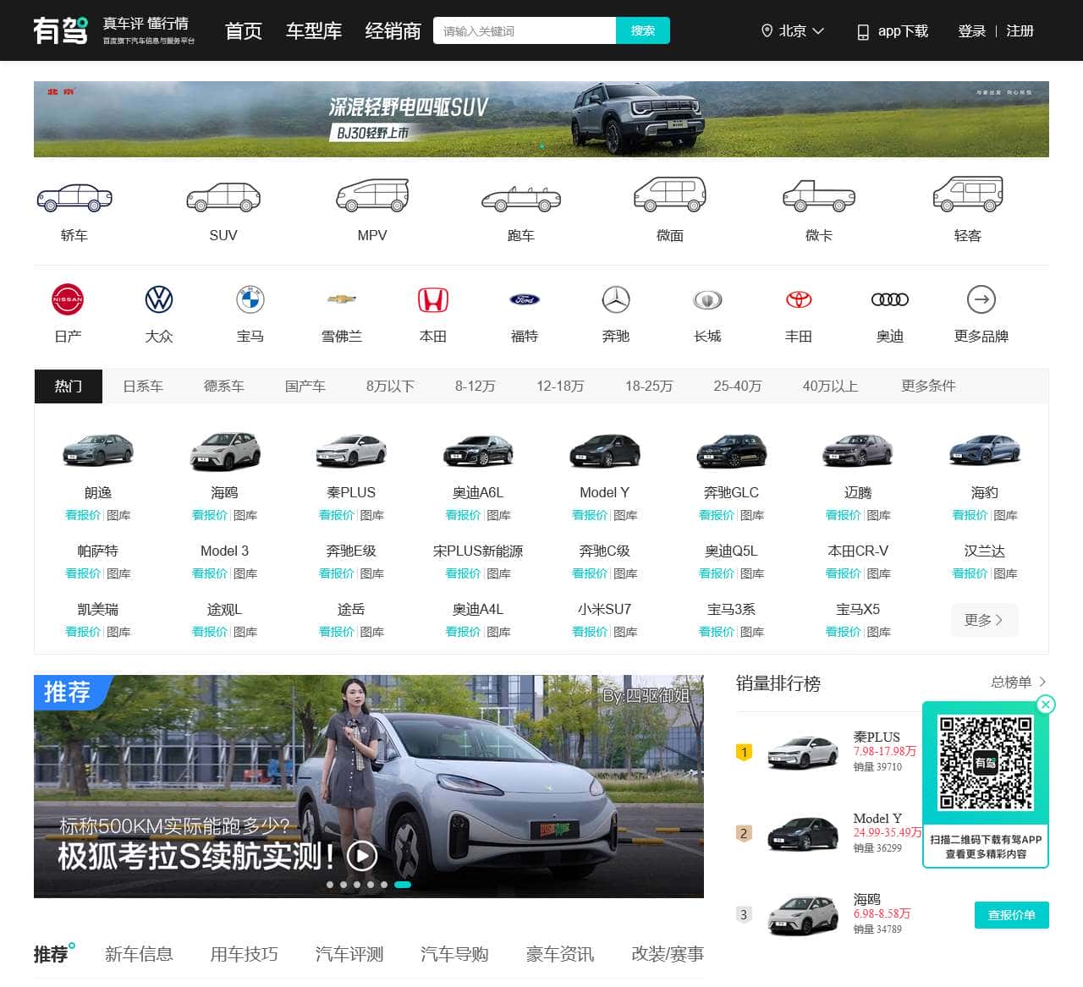Open the 汉兰达 model link

[985, 551]
